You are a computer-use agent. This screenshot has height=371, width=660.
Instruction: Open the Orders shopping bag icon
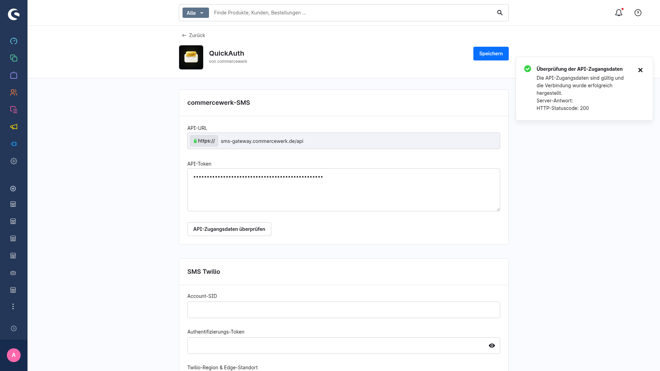point(14,75)
